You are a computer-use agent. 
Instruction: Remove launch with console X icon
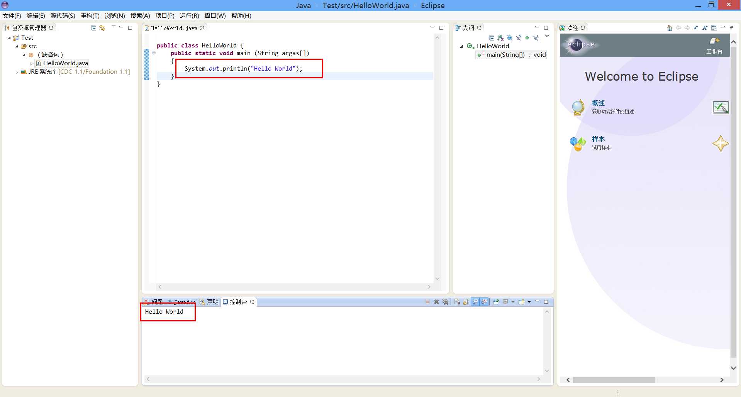coord(436,302)
